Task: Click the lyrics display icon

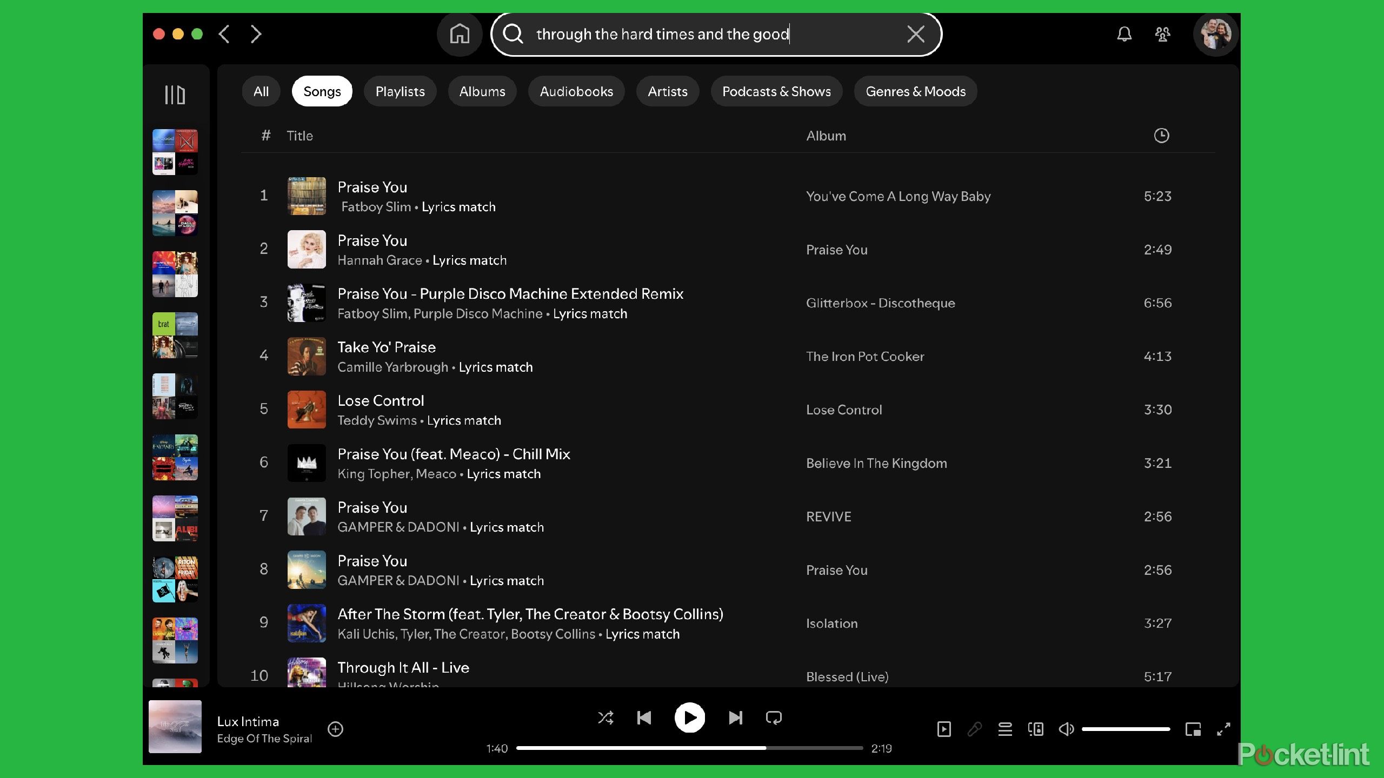Action: (x=973, y=729)
